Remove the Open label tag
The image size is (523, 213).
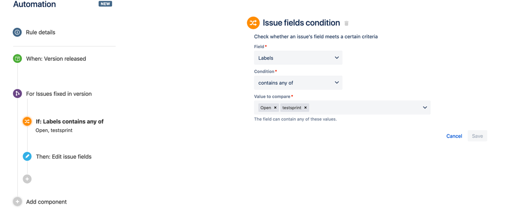[275, 108]
